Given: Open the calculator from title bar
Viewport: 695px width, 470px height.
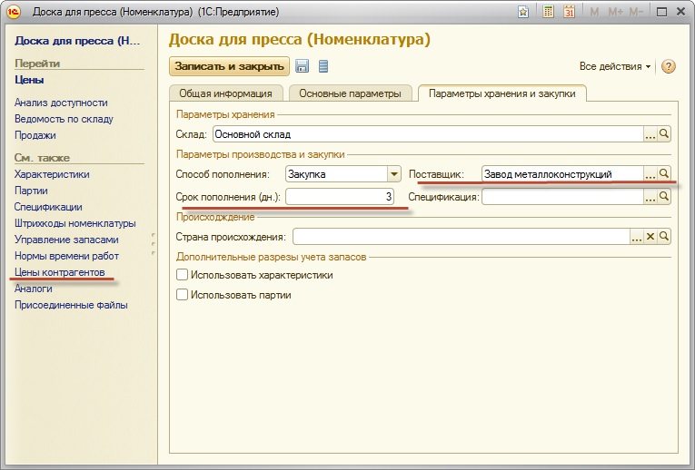Looking at the screenshot, I should pos(549,12).
